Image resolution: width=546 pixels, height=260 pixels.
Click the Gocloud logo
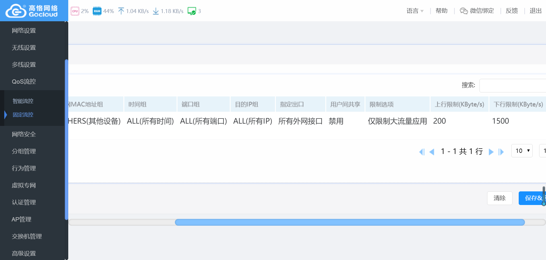[32, 11]
